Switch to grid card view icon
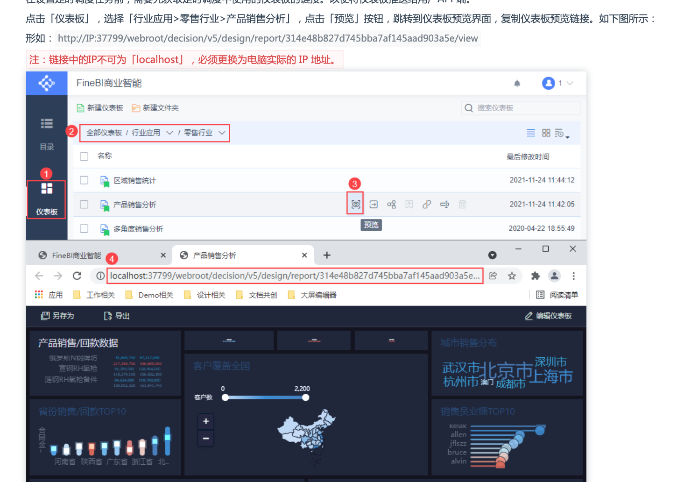 point(546,133)
